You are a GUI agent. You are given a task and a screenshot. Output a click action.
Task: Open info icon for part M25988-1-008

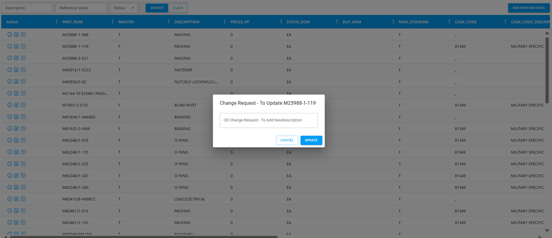(10, 35)
